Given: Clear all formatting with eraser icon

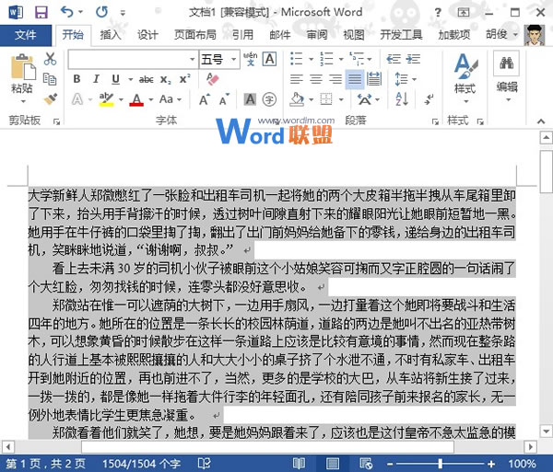Looking at the screenshot, I should (x=212, y=79).
